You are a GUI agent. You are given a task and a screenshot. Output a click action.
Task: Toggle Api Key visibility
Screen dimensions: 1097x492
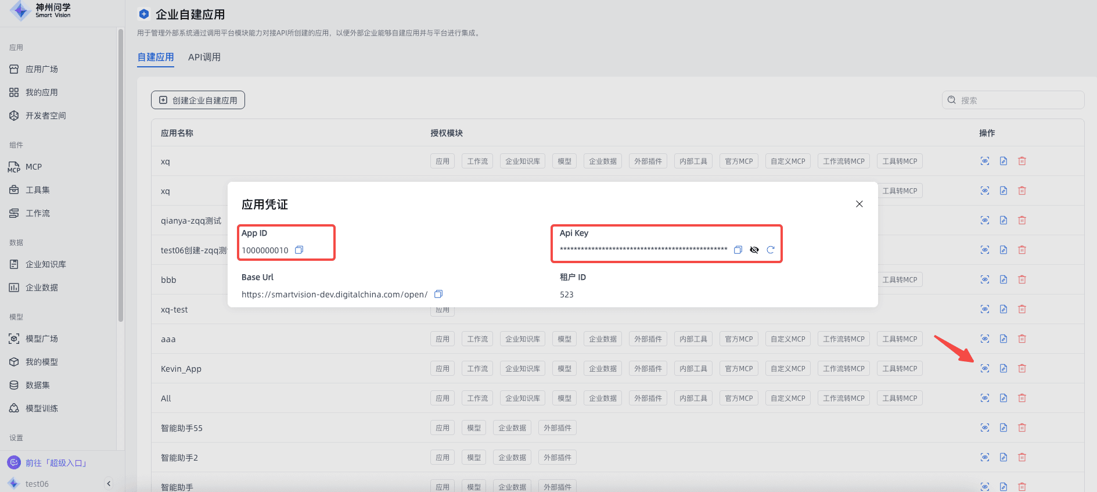tap(754, 250)
